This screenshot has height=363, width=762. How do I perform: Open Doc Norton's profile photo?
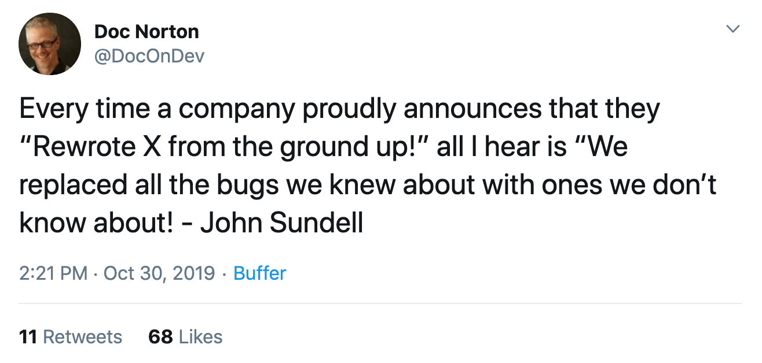click(x=50, y=44)
